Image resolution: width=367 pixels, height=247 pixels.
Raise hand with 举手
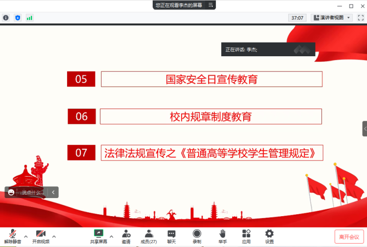pos(222,236)
